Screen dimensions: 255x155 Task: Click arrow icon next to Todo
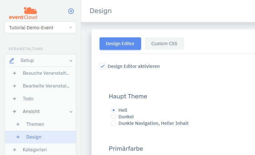tap(14, 99)
